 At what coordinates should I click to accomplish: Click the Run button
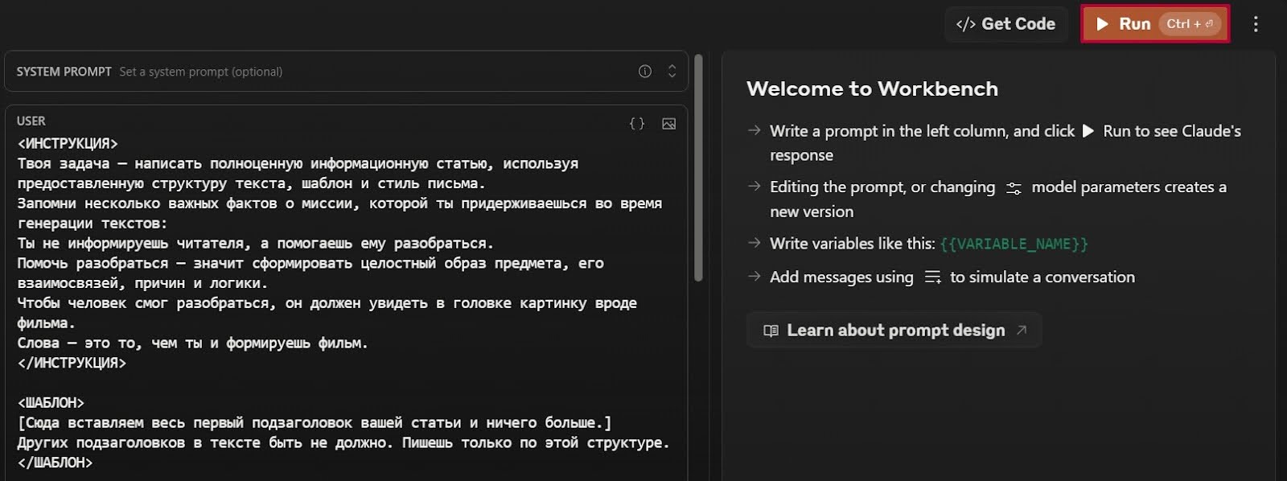coord(1155,24)
